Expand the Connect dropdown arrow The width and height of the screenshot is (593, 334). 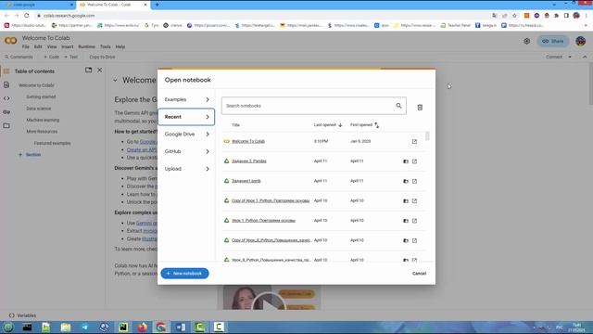pyautogui.click(x=570, y=57)
